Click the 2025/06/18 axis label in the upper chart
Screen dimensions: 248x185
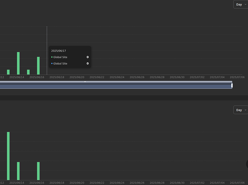tap(57, 77)
